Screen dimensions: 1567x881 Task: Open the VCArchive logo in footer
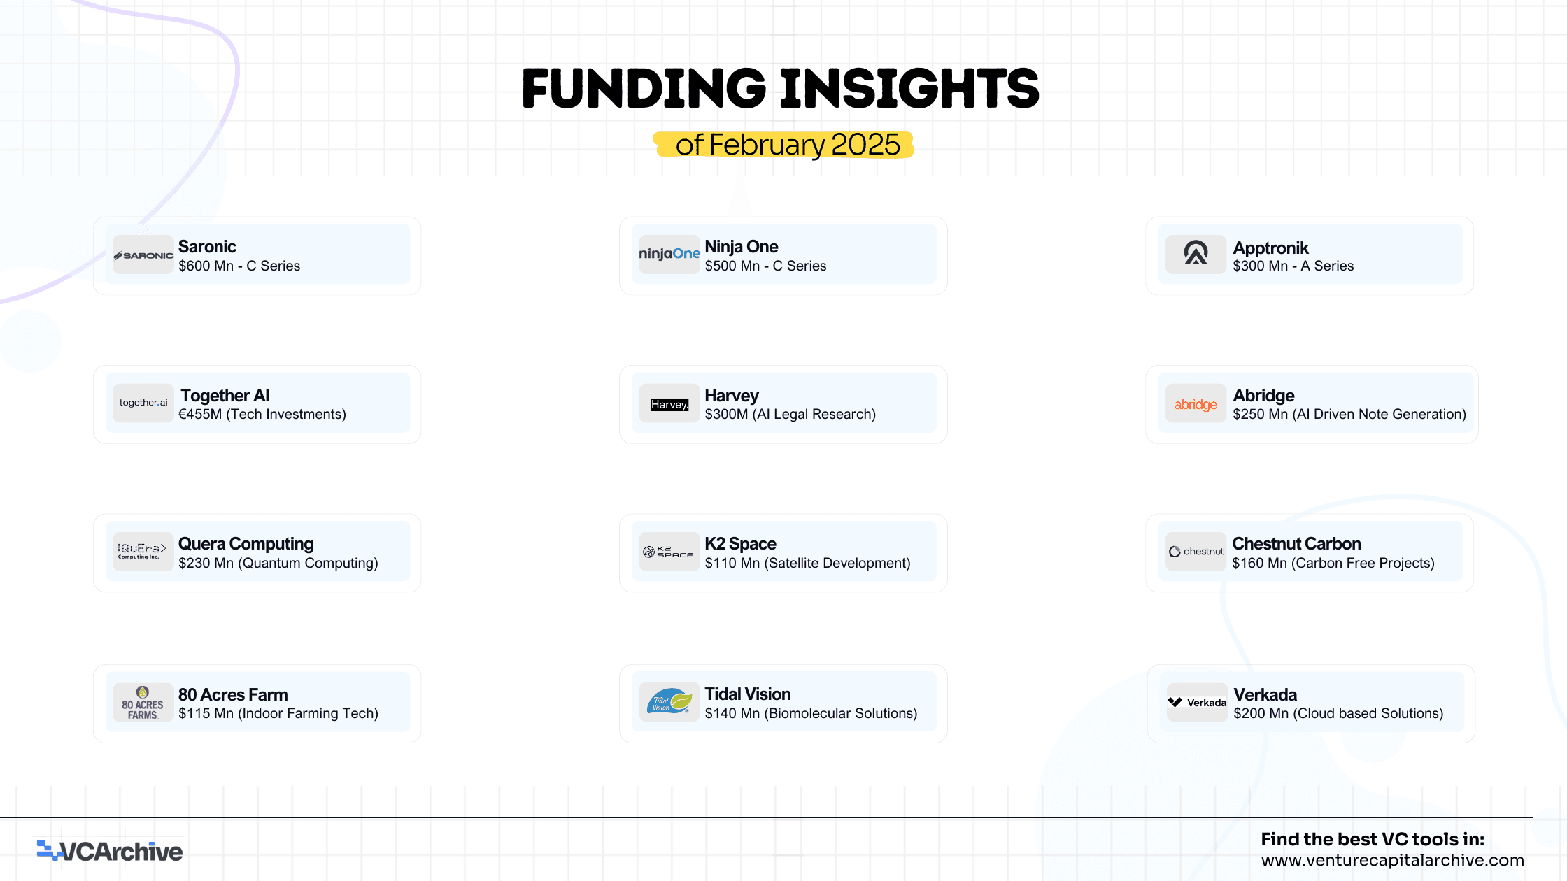(x=110, y=851)
